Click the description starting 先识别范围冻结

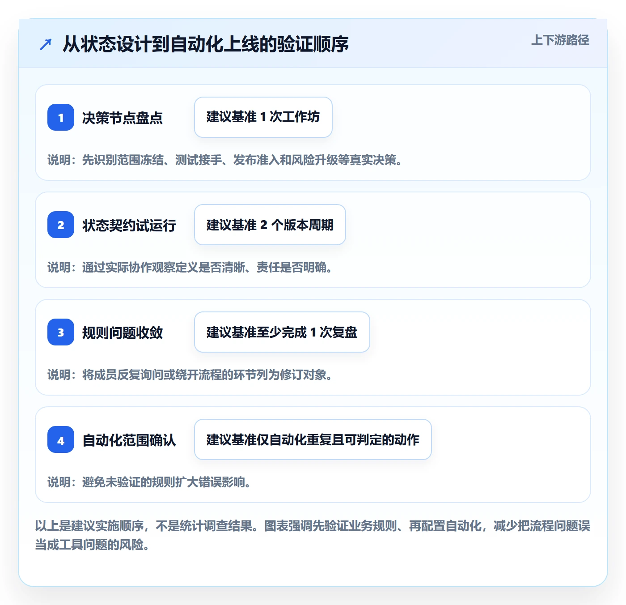(x=225, y=160)
